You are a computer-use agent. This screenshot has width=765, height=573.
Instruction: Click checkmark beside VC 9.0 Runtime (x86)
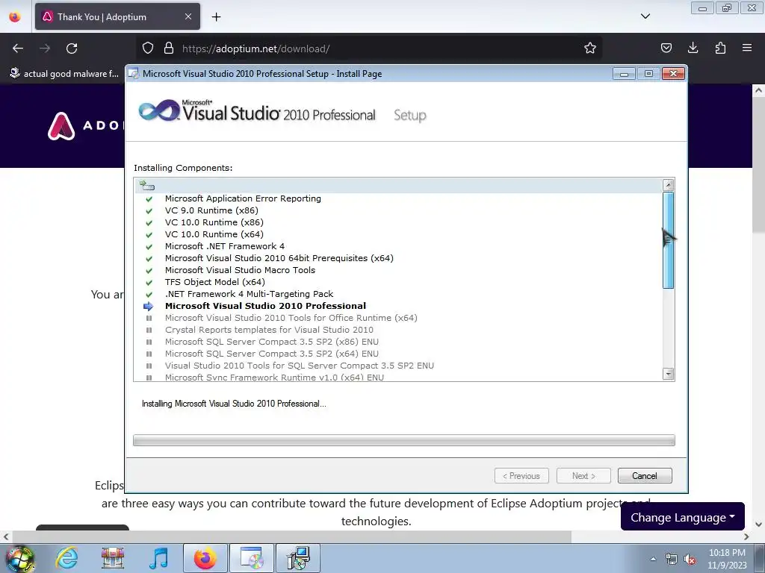coord(149,211)
